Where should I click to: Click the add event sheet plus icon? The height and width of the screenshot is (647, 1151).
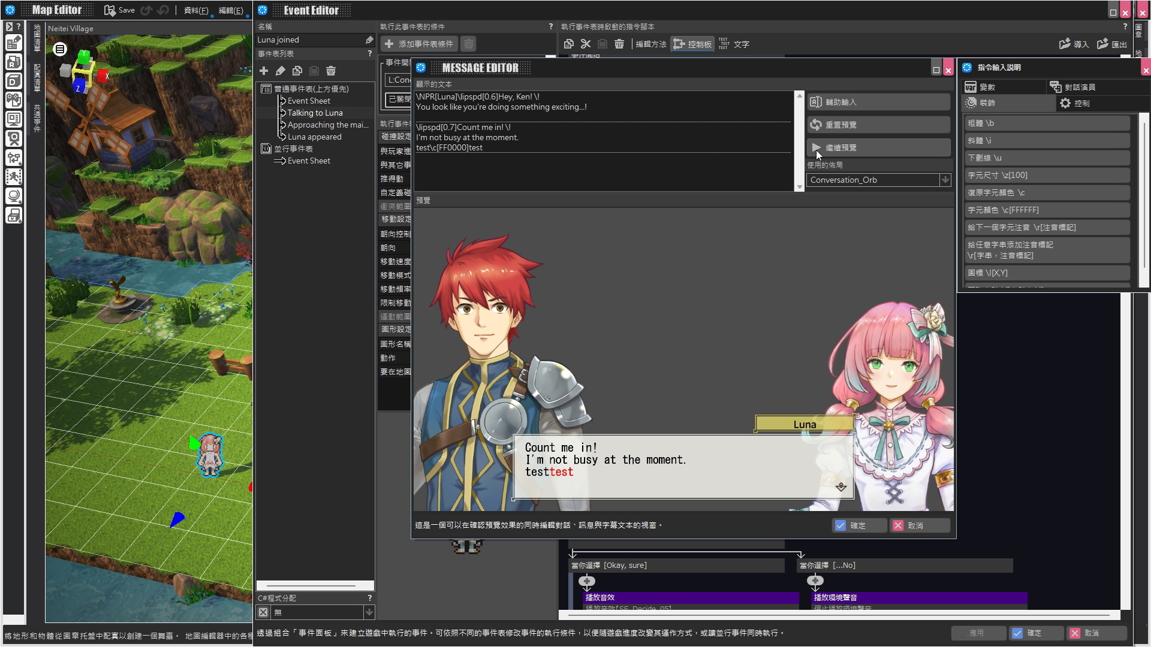click(264, 71)
